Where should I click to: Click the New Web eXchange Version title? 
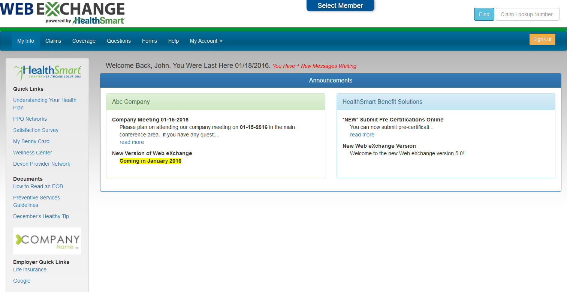379,146
